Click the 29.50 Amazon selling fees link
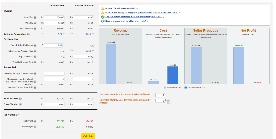 pos(88,34)
